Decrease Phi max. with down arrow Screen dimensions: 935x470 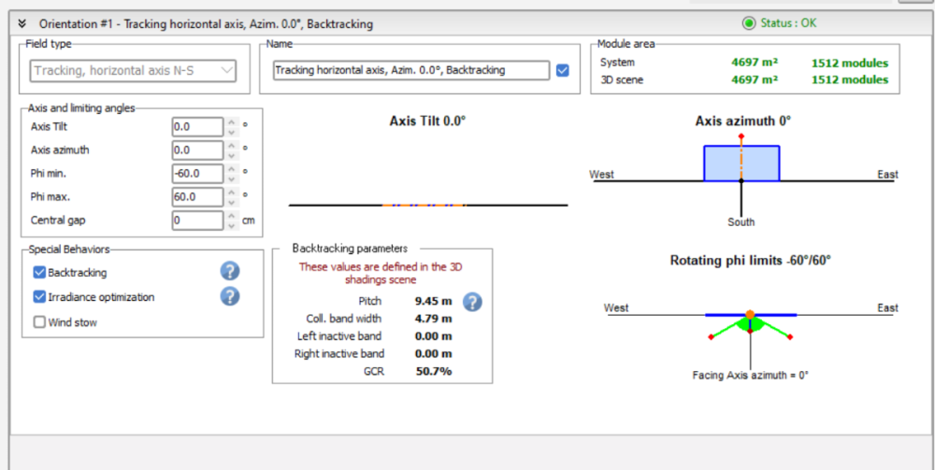tap(231, 201)
